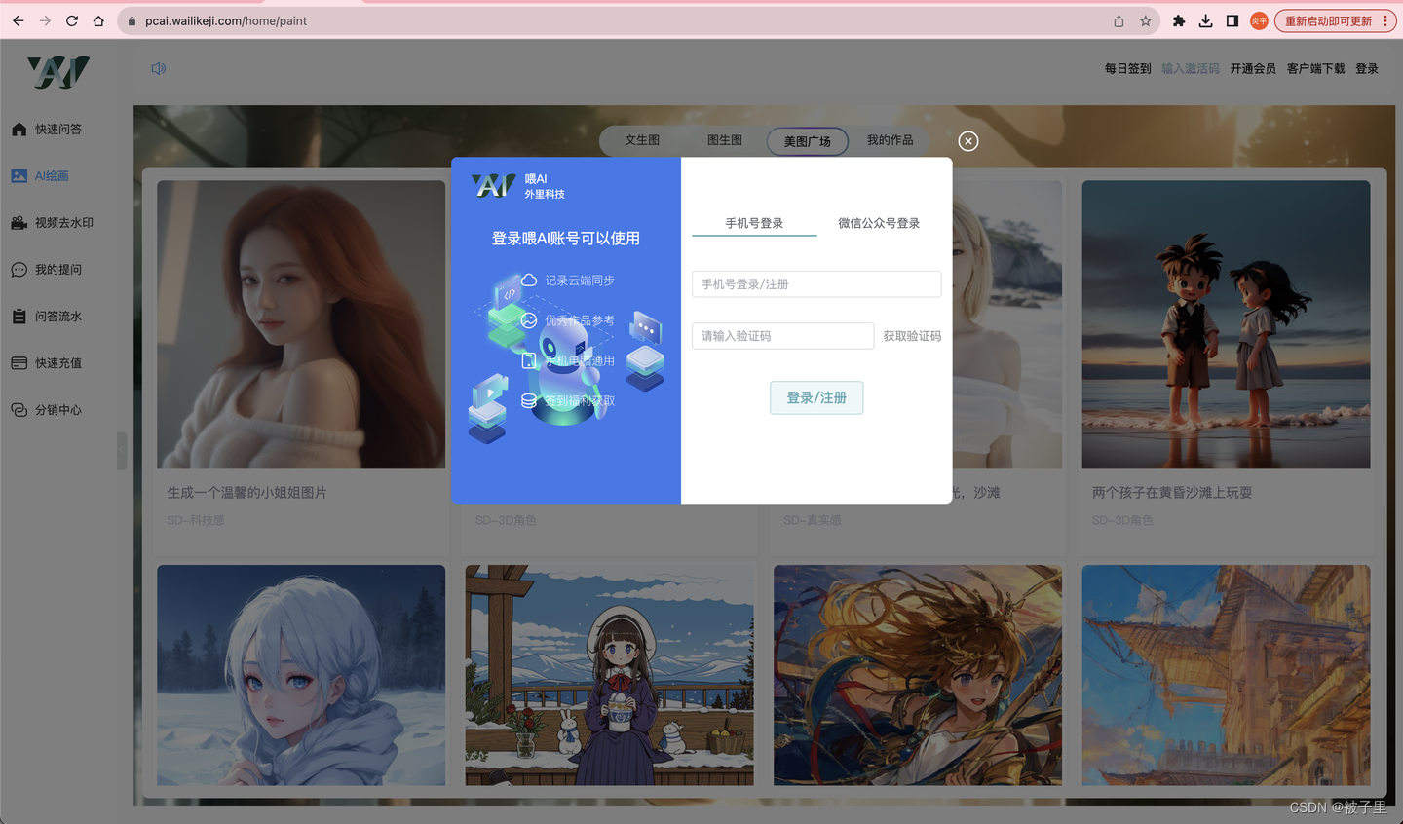
Task: Click the share icon in the address bar
Action: pos(1119,20)
